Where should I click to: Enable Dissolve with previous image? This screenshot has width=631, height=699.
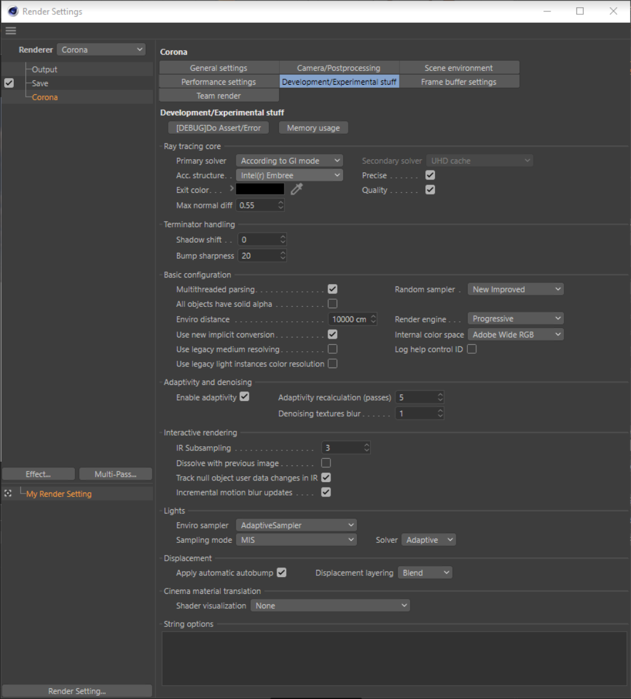point(326,463)
